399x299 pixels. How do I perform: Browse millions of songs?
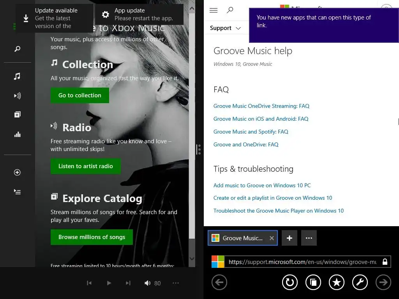[92, 237]
